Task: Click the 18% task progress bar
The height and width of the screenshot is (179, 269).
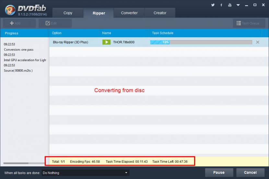Action: coord(201,42)
